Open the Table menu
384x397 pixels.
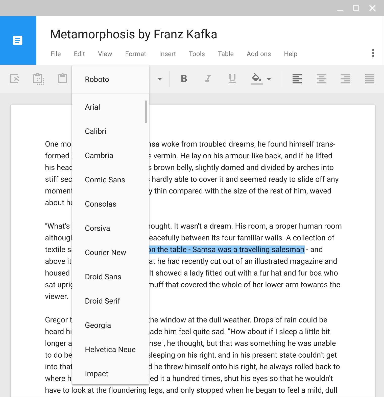pos(226,54)
